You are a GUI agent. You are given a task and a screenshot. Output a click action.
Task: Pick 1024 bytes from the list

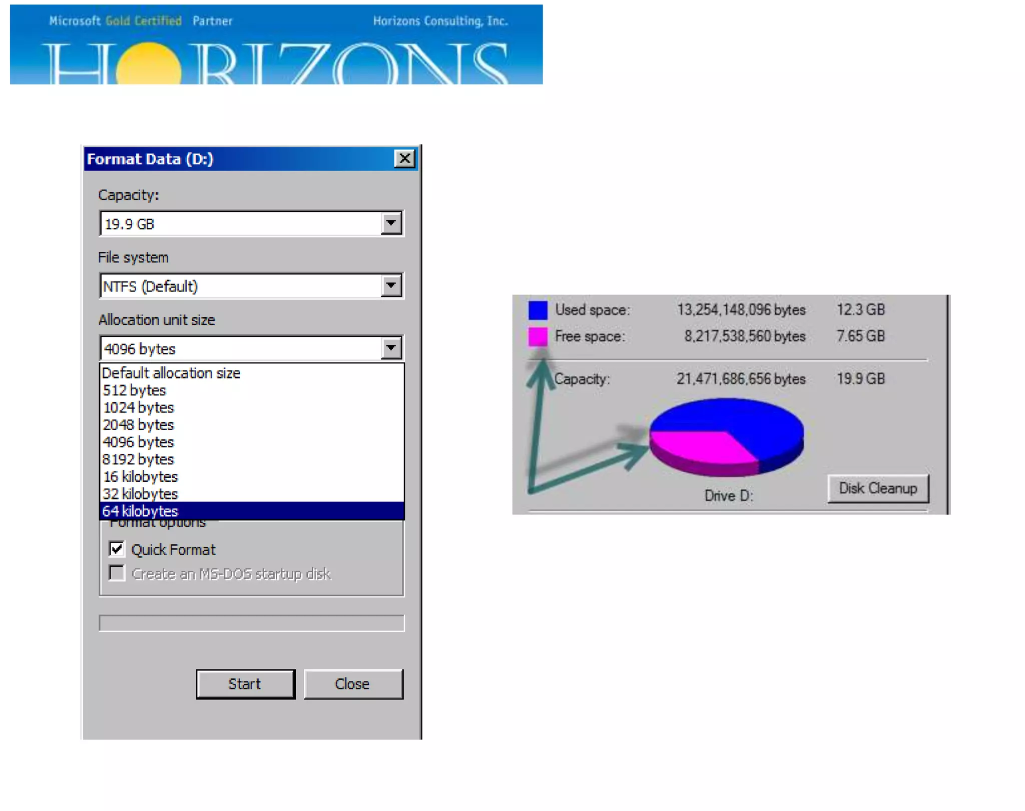pos(139,407)
